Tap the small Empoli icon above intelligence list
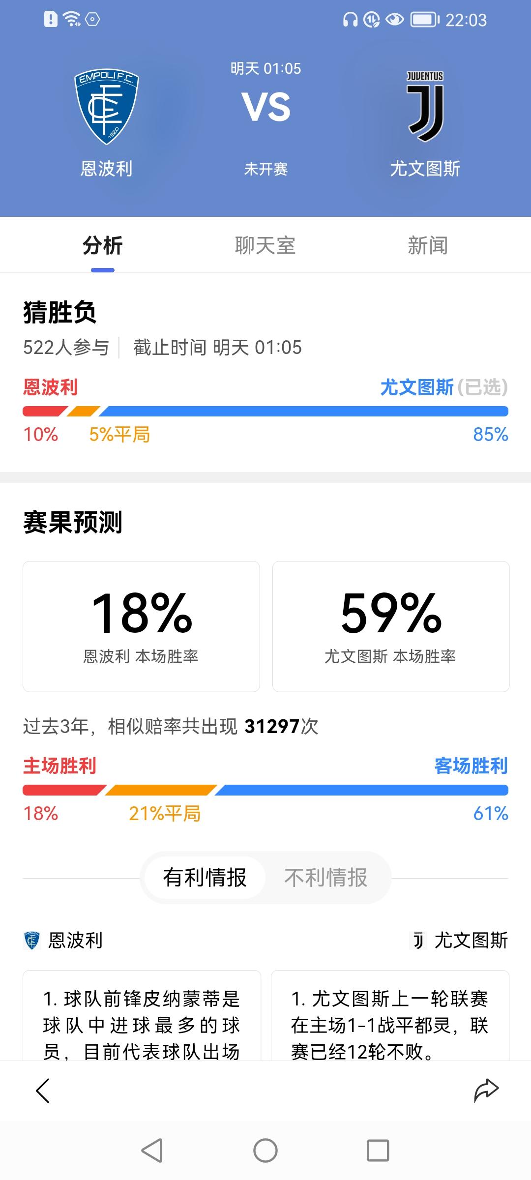Viewport: 531px width, 1180px height. [x=32, y=941]
